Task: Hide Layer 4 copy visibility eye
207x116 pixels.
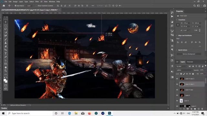Action: coord(177,90)
